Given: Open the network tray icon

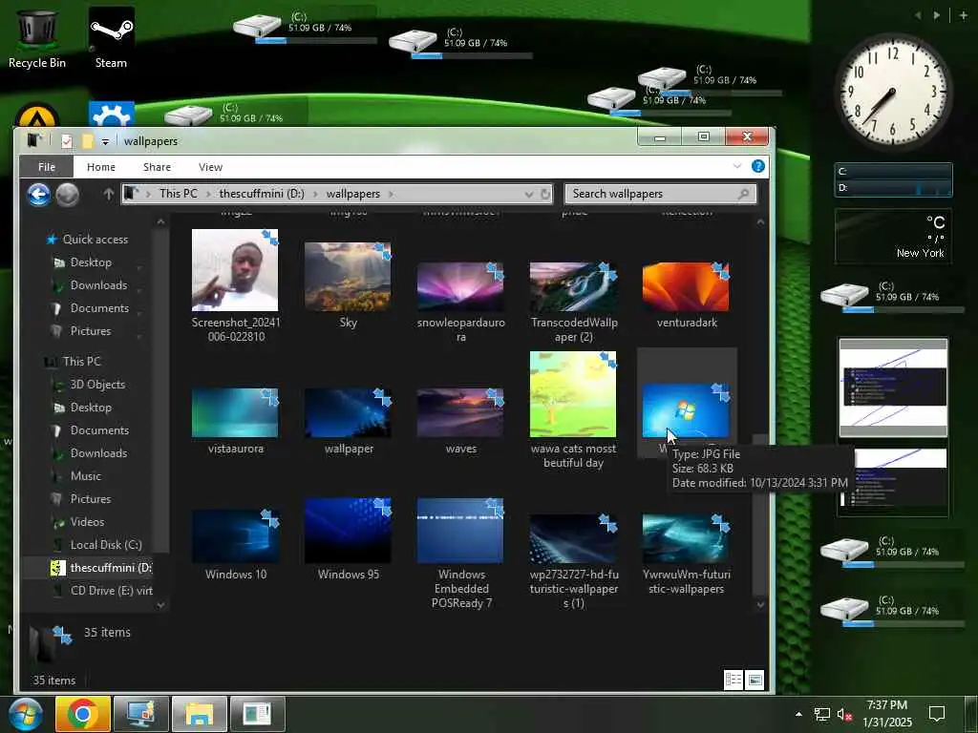Looking at the screenshot, I should [x=822, y=714].
